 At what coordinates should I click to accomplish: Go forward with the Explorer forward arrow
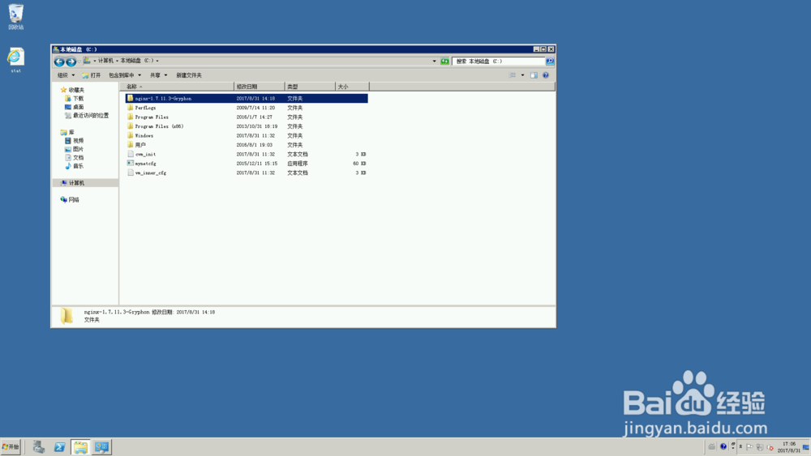coord(71,62)
